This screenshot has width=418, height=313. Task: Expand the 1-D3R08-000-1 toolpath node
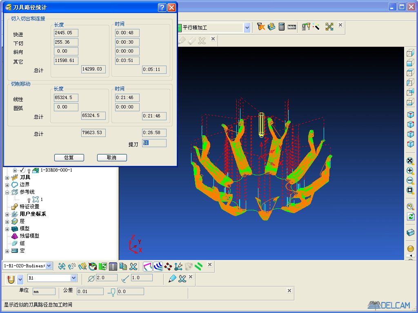click(x=15, y=170)
